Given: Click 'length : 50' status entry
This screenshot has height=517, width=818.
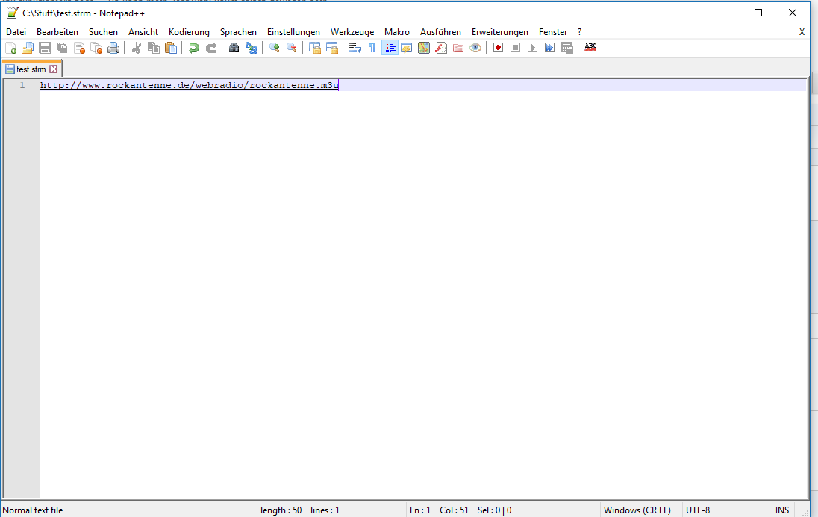Looking at the screenshot, I should click(281, 510).
